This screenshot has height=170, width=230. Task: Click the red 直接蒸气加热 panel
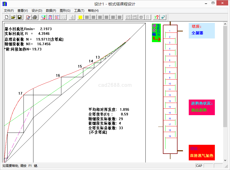202,153
